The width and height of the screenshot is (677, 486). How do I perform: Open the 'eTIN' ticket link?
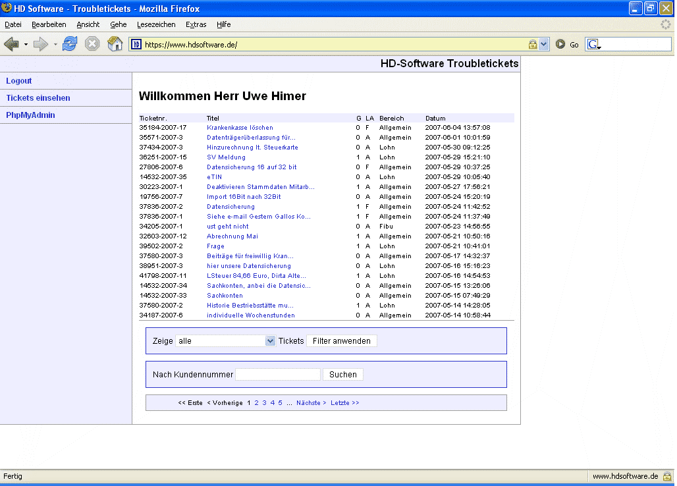coord(214,177)
